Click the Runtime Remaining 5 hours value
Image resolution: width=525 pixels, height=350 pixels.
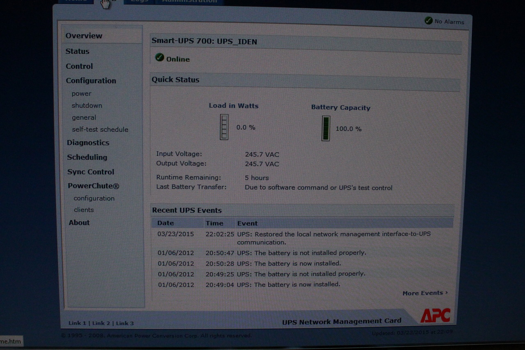(257, 178)
